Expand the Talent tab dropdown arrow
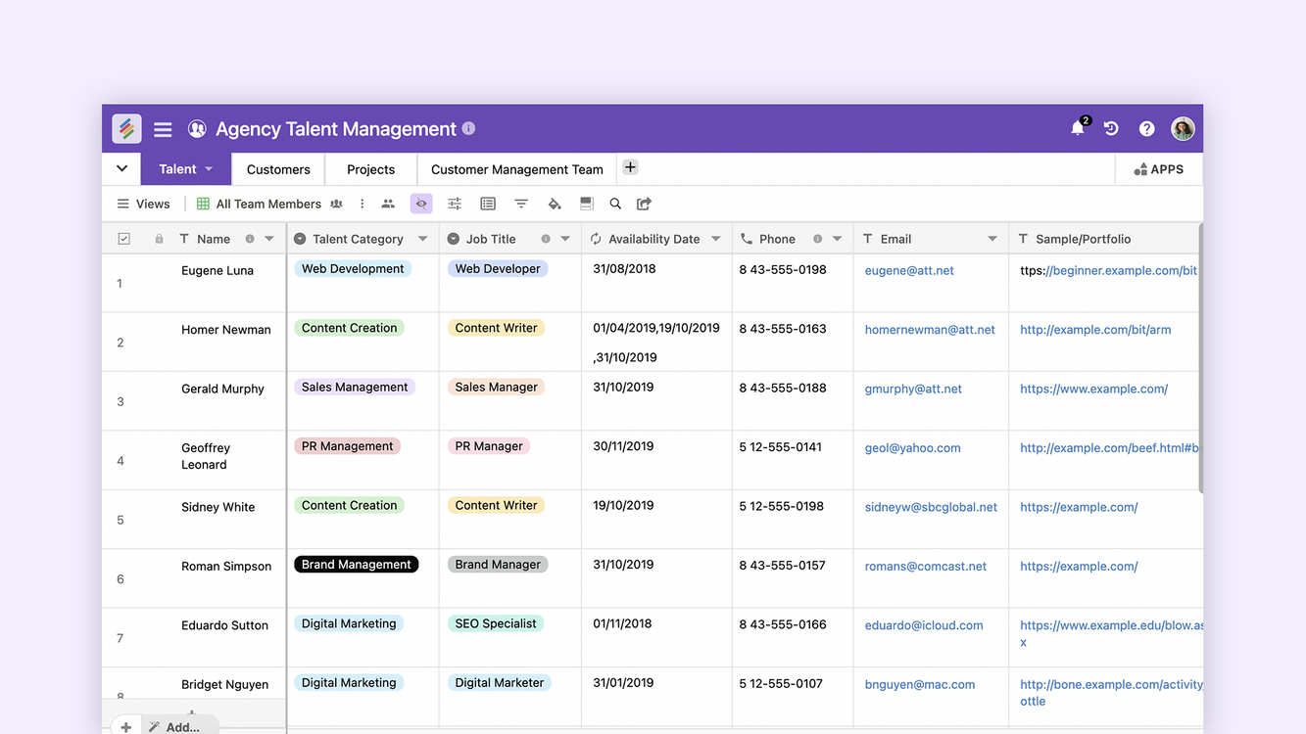The image size is (1306, 734). point(209,169)
